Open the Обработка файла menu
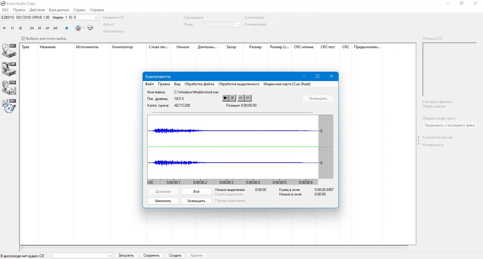The image size is (483, 259). 199,84
